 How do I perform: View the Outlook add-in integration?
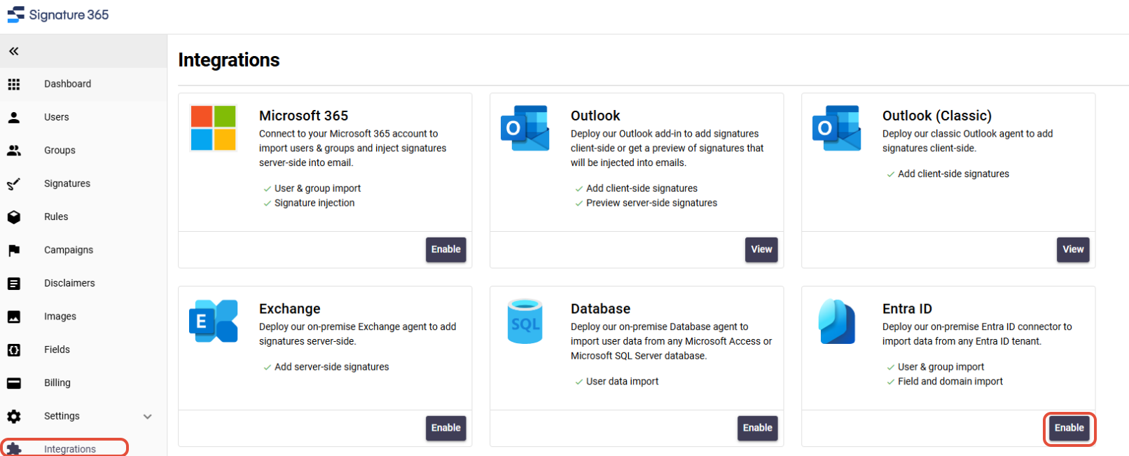761,249
